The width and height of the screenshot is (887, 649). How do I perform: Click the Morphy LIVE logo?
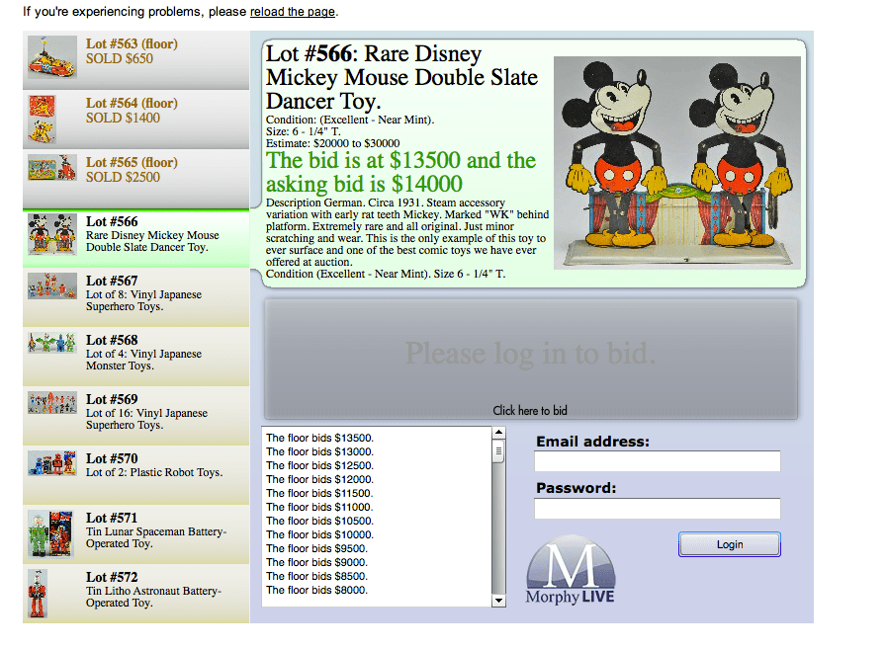pyautogui.click(x=571, y=570)
